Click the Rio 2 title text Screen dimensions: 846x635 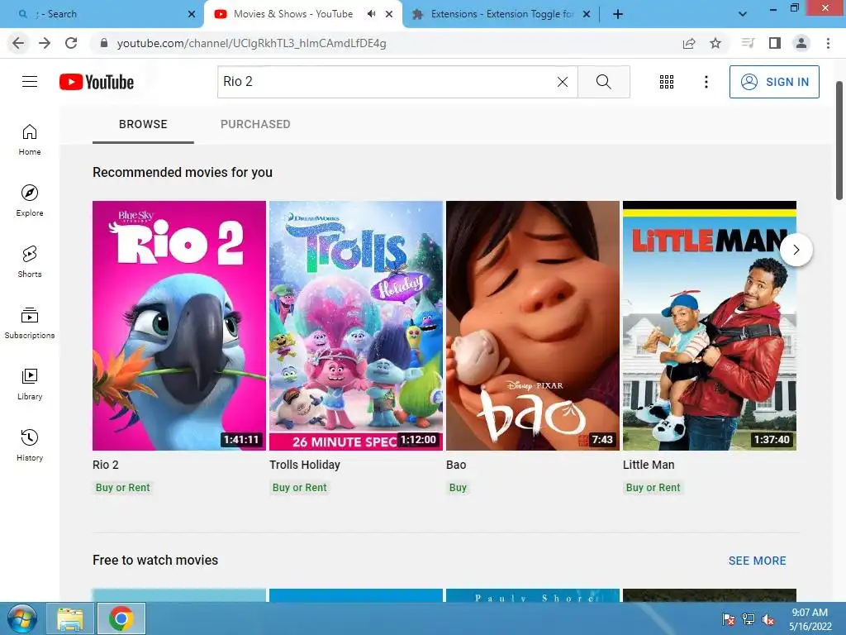[105, 465]
